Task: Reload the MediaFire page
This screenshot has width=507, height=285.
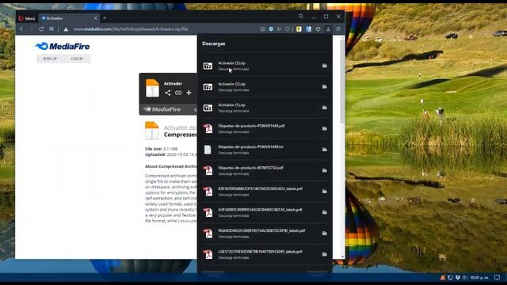Action: pyautogui.click(x=41, y=29)
